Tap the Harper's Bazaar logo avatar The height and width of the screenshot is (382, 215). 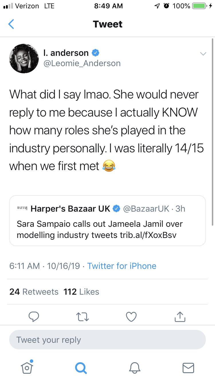22,209
